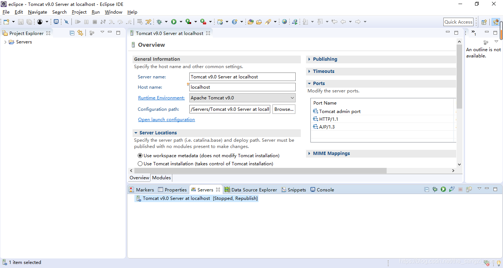Click the Save toolbar icon
The width and height of the screenshot is (503, 268).
pyautogui.click(x=21, y=22)
